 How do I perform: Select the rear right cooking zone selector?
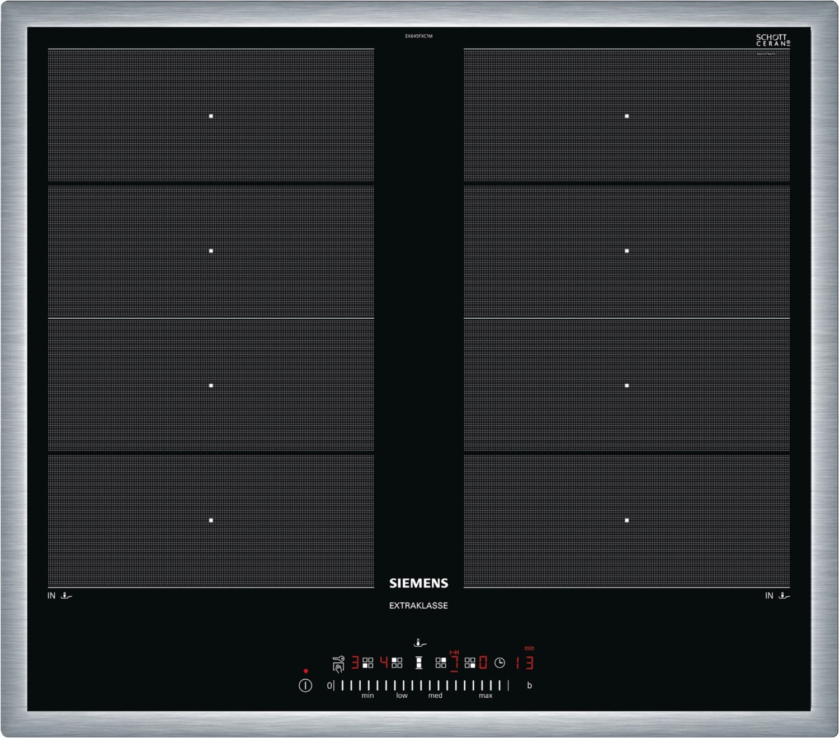point(441,663)
